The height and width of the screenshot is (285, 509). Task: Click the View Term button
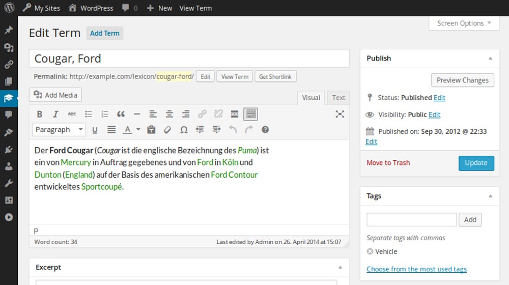point(235,77)
